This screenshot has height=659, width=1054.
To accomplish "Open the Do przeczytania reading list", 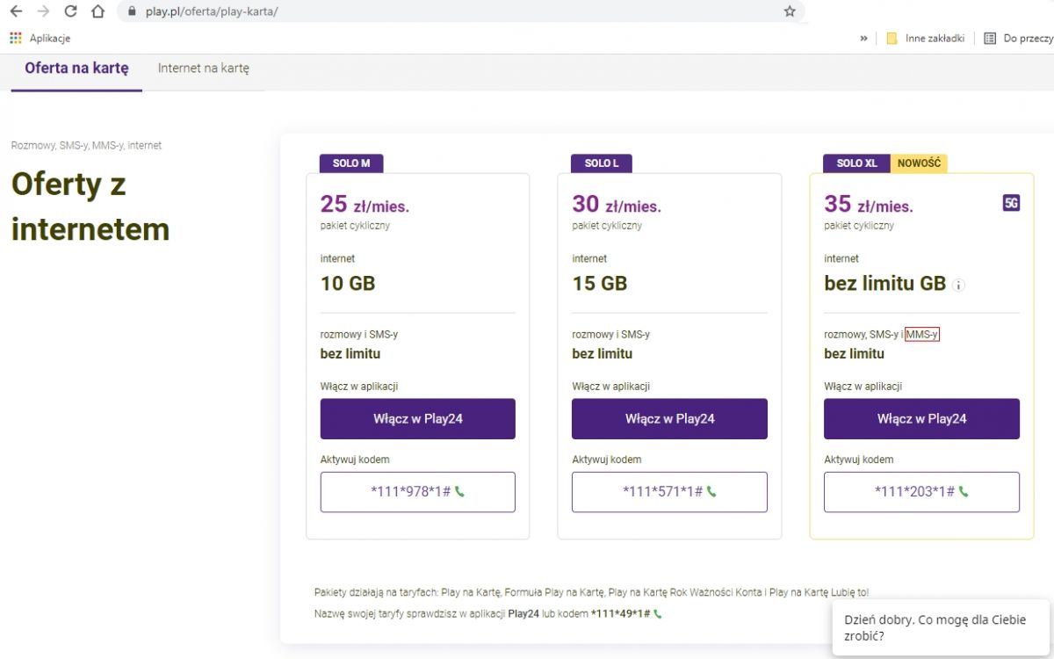I will [x=1019, y=38].
